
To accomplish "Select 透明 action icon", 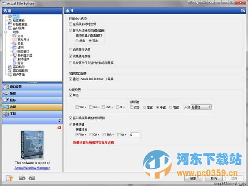I will tap(14, 48).
